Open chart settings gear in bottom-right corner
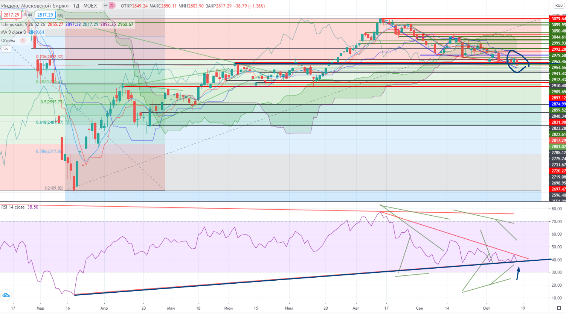566x316 pixels. click(559, 308)
